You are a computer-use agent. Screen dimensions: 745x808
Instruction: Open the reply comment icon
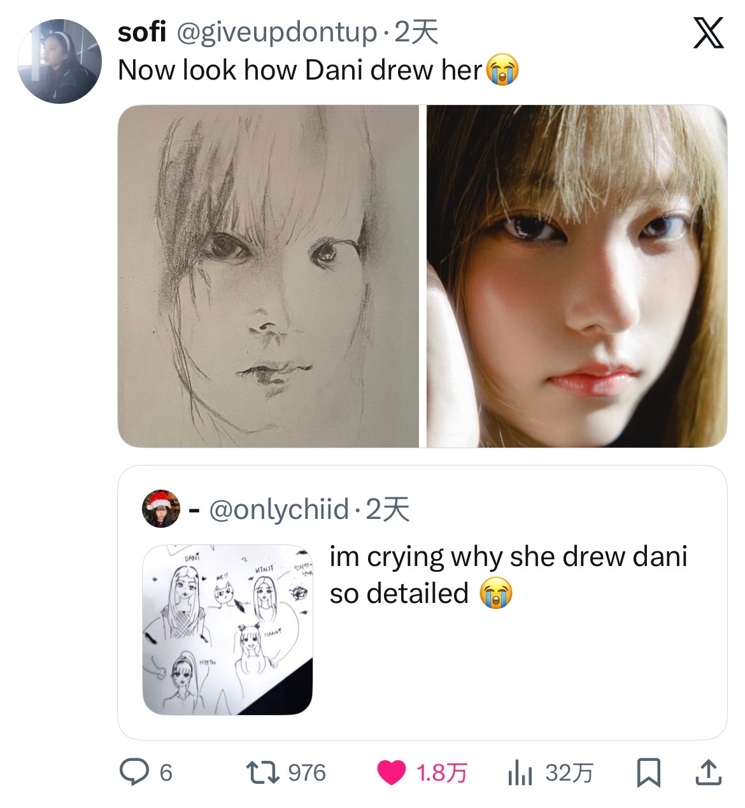click(x=133, y=772)
